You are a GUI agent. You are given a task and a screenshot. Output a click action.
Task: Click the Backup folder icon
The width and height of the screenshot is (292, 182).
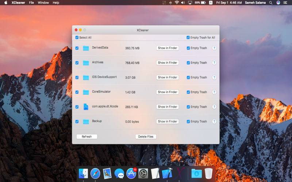tap(86, 122)
